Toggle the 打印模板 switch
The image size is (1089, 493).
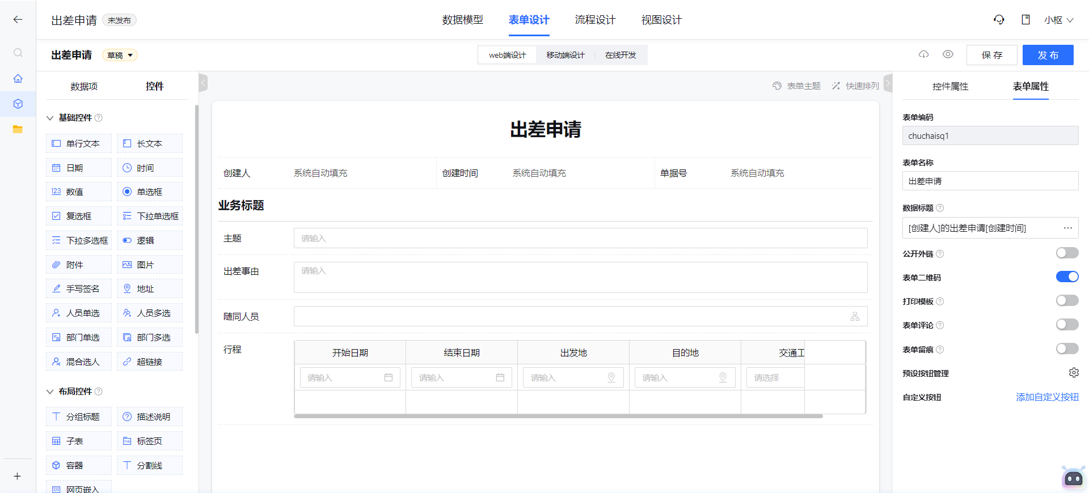coord(1067,300)
